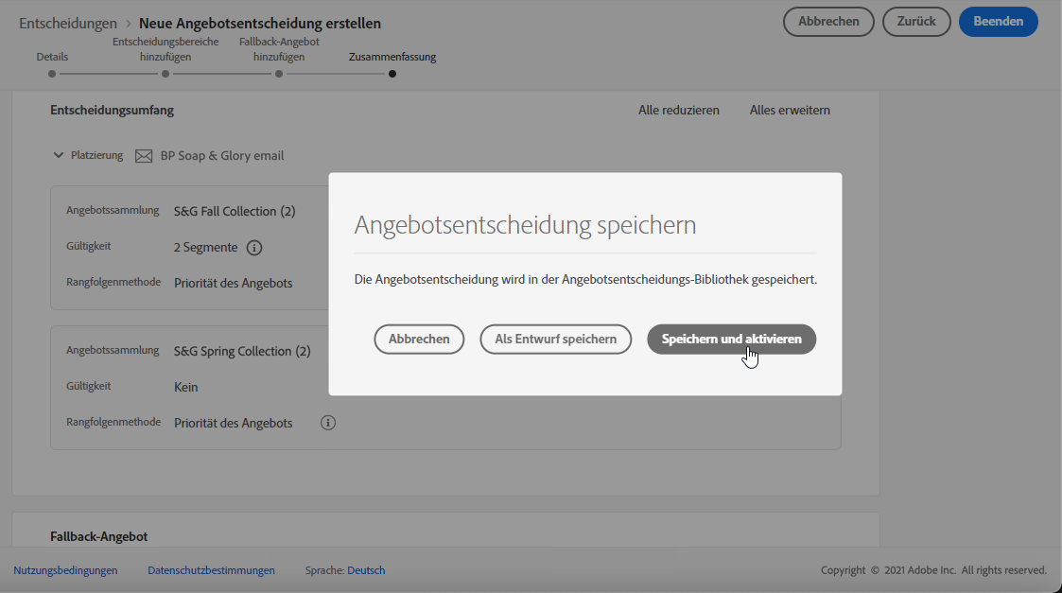Click the Entscheidungsumfang heading
1062x593 pixels.
[x=112, y=110]
